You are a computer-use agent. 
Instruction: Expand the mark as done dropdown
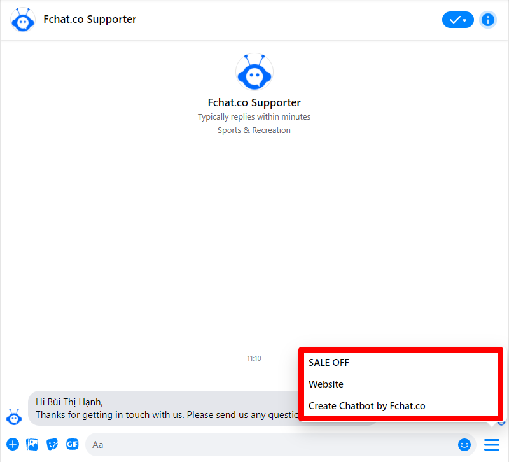coord(457,20)
